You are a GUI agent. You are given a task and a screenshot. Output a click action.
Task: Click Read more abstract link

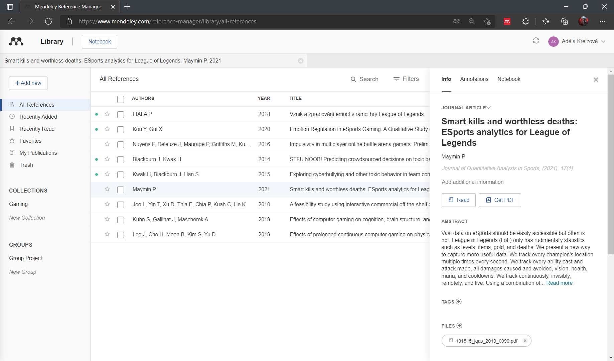pyautogui.click(x=559, y=283)
